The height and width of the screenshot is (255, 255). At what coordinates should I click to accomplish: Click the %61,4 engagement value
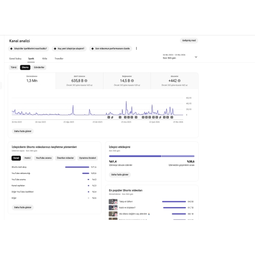113,162
